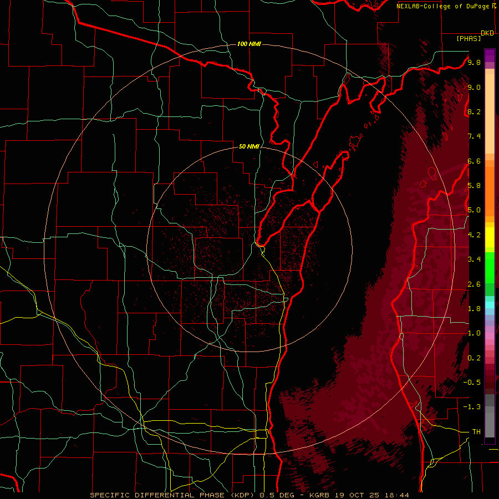Click the [PHAS] legend title
This screenshot has width=499, height=499.
point(469,38)
